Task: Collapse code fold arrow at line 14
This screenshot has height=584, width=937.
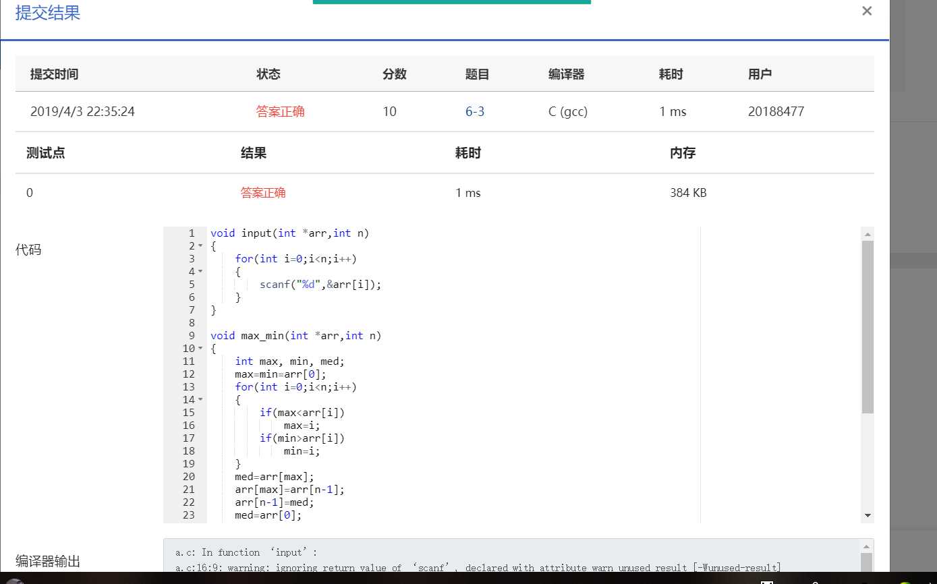Action: [x=200, y=400]
